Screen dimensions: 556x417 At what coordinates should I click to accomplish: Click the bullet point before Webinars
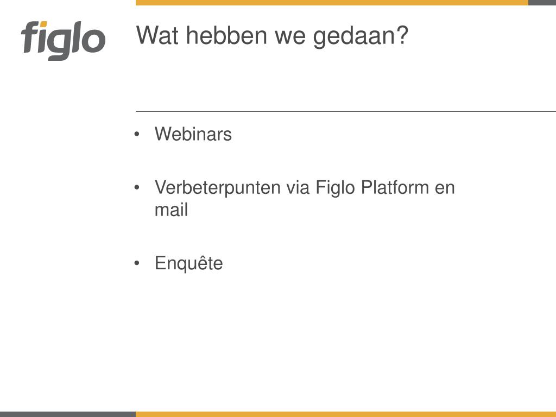137,135
